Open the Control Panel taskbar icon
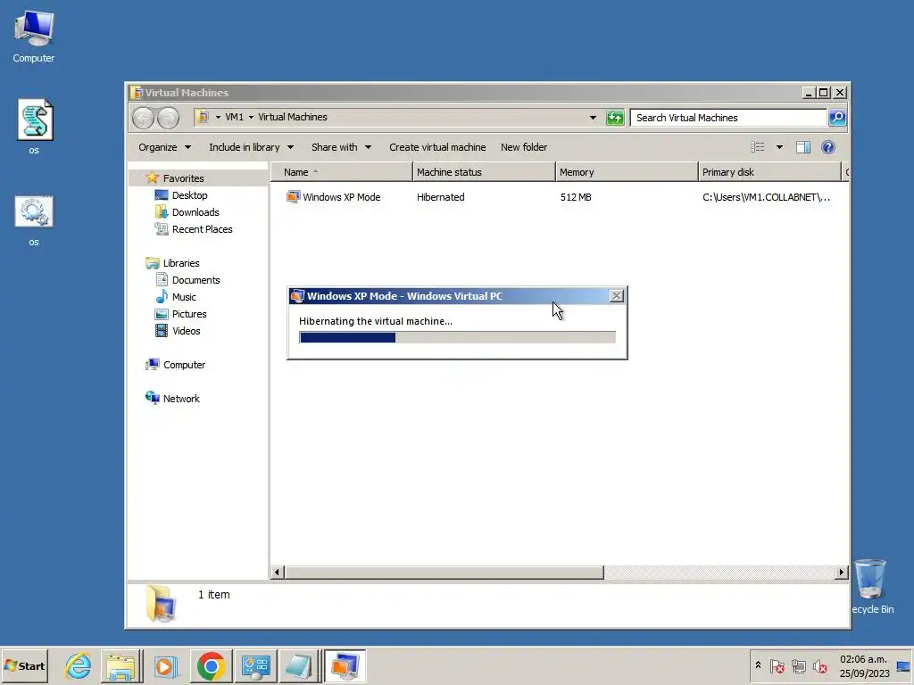Image resolution: width=914 pixels, height=685 pixels. 255,665
